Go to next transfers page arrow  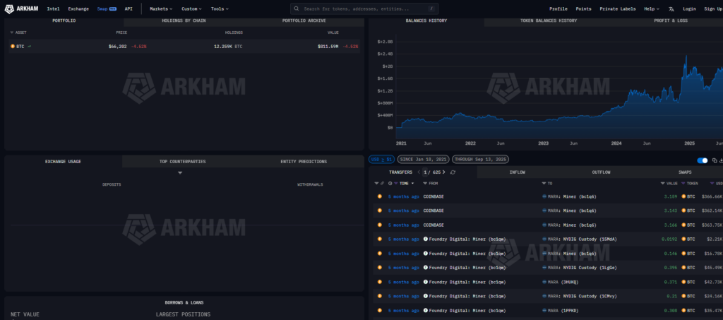pos(443,172)
